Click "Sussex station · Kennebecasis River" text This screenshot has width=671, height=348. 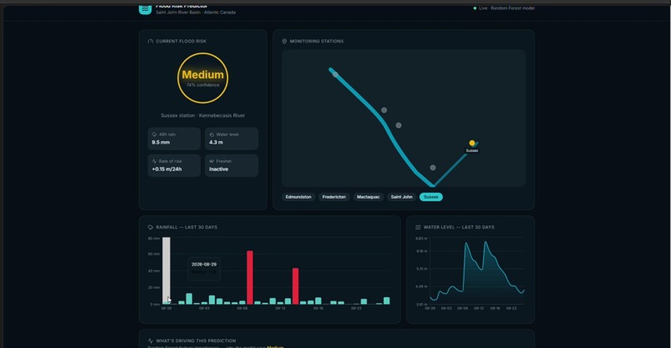point(203,115)
